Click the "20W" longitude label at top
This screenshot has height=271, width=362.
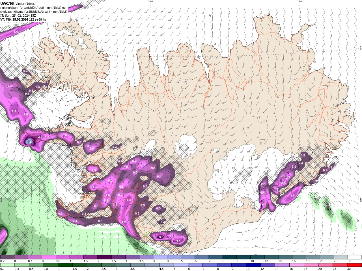[150, 1]
